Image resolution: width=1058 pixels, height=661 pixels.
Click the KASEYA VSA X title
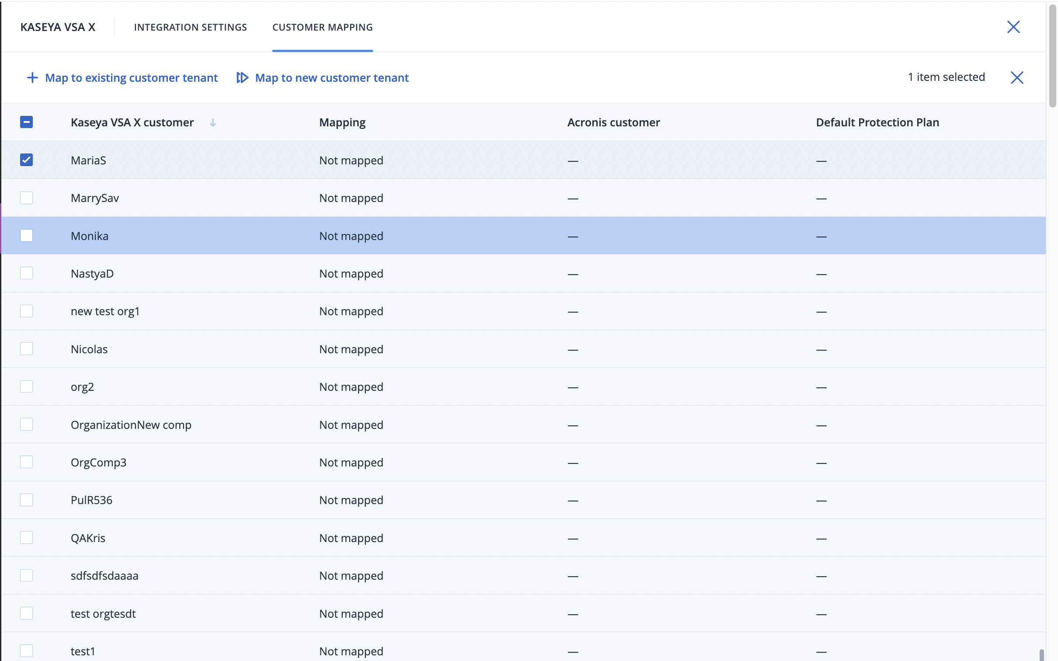pyautogui.click(x=58, y=27)
